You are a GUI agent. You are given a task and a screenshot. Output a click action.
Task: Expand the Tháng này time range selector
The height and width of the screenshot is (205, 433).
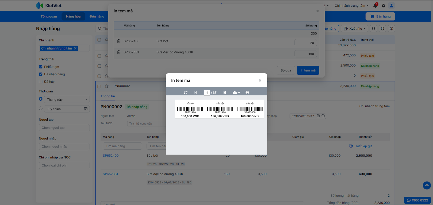67,100
